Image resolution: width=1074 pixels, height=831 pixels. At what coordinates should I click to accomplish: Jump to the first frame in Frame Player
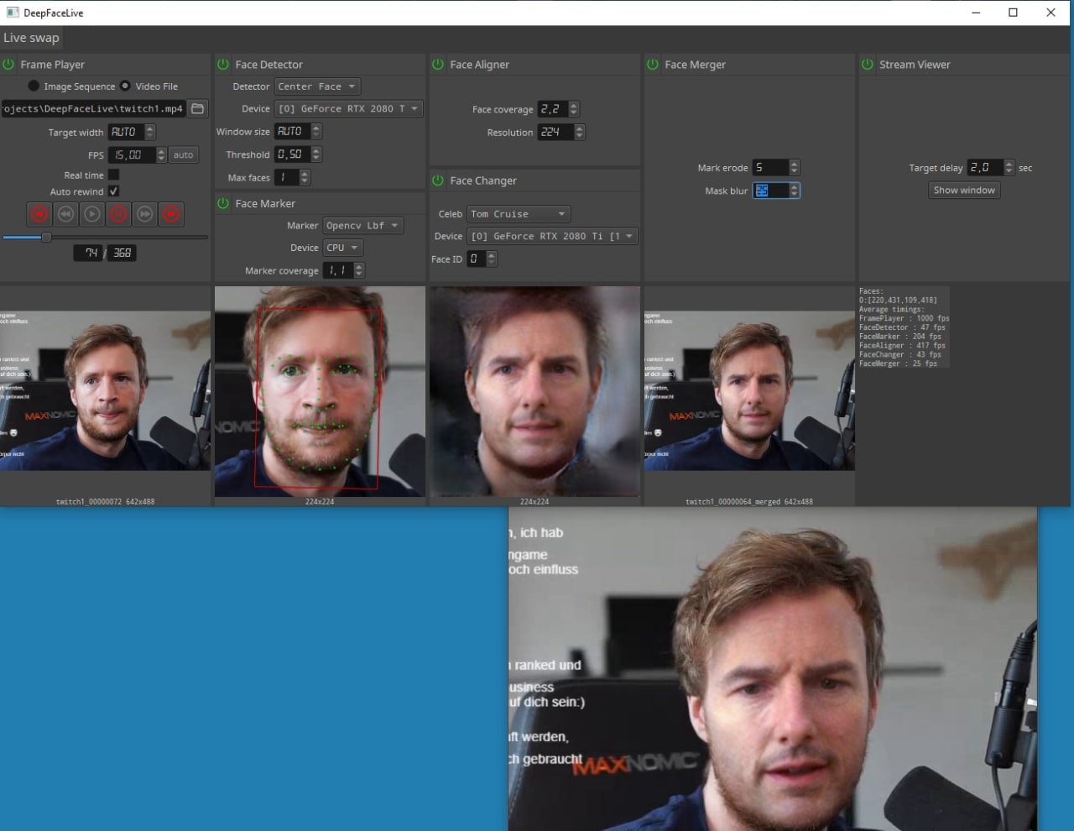pyautogui.click(x=39, y=214)
